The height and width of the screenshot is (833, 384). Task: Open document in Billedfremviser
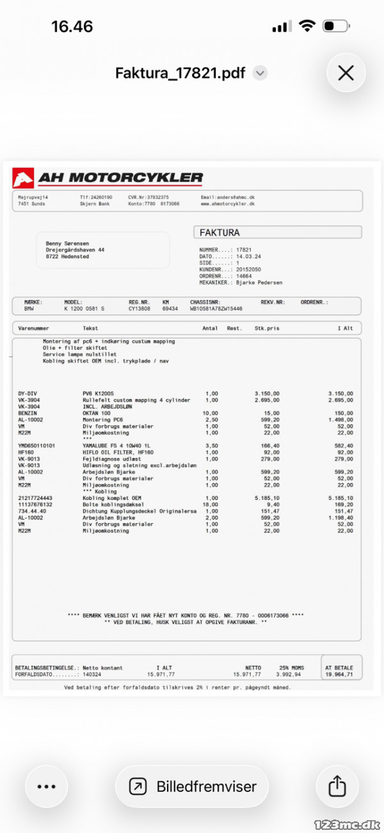click(192, 786)
